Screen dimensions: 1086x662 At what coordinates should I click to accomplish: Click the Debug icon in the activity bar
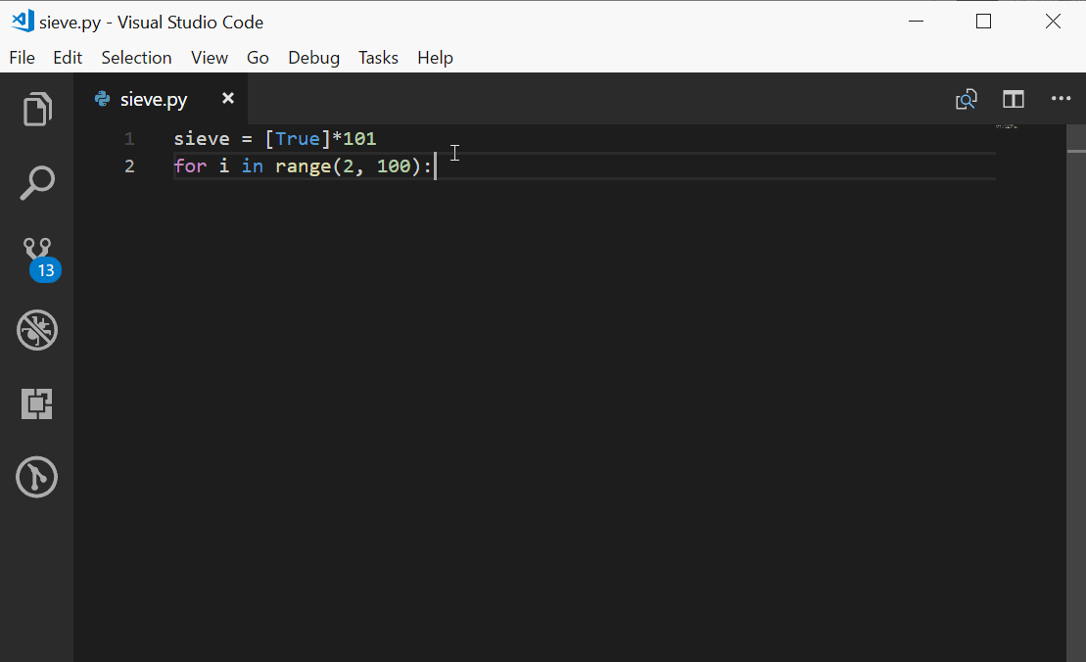pos(36,330)
